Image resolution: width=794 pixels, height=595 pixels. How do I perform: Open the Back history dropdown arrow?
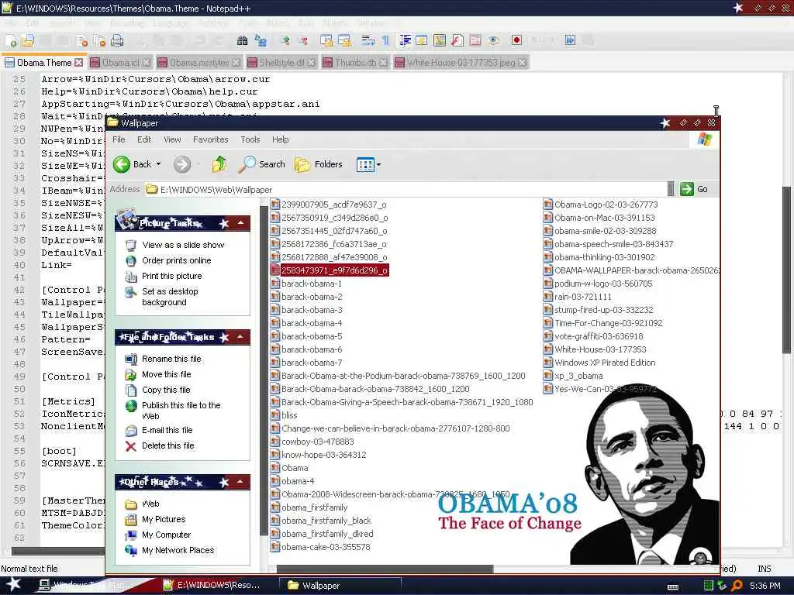coord(158,164)
